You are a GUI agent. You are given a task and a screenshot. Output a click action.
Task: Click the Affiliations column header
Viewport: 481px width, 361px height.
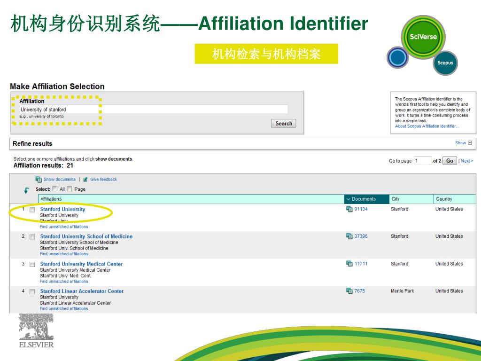pyautogui.click(x=191, y=199)
